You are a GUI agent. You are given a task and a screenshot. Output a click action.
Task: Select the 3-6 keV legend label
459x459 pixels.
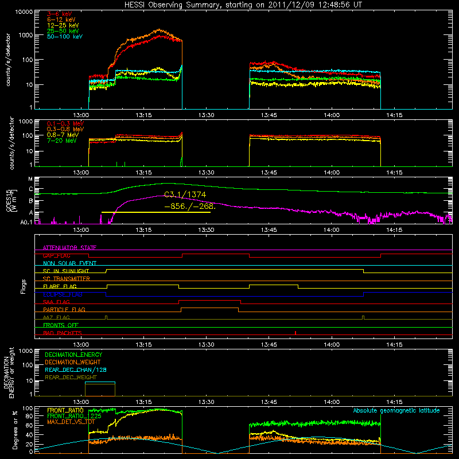[x=60, y=14]
